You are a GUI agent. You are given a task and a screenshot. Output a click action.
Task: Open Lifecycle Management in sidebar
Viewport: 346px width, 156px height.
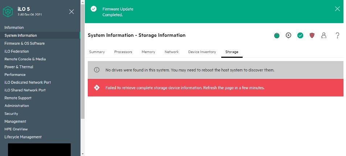click(23, 137)
